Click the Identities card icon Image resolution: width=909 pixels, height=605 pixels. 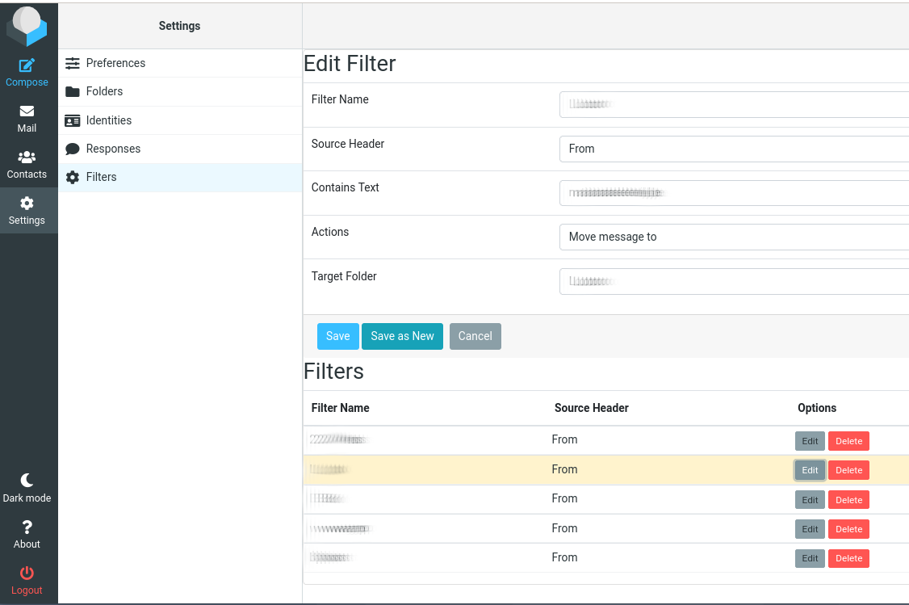(x=73, y=120)
